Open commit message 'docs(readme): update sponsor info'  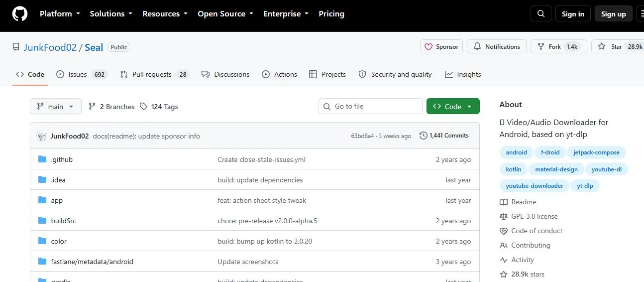click(x=146, y=136)
